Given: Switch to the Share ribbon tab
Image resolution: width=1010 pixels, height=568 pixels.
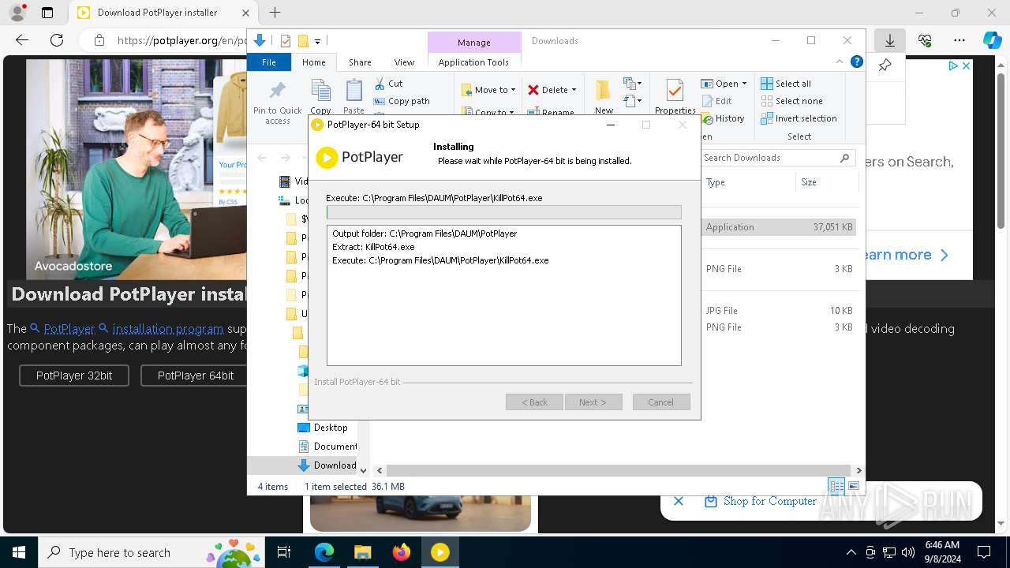Looking at the screenshot, I should tap(360, 62).
